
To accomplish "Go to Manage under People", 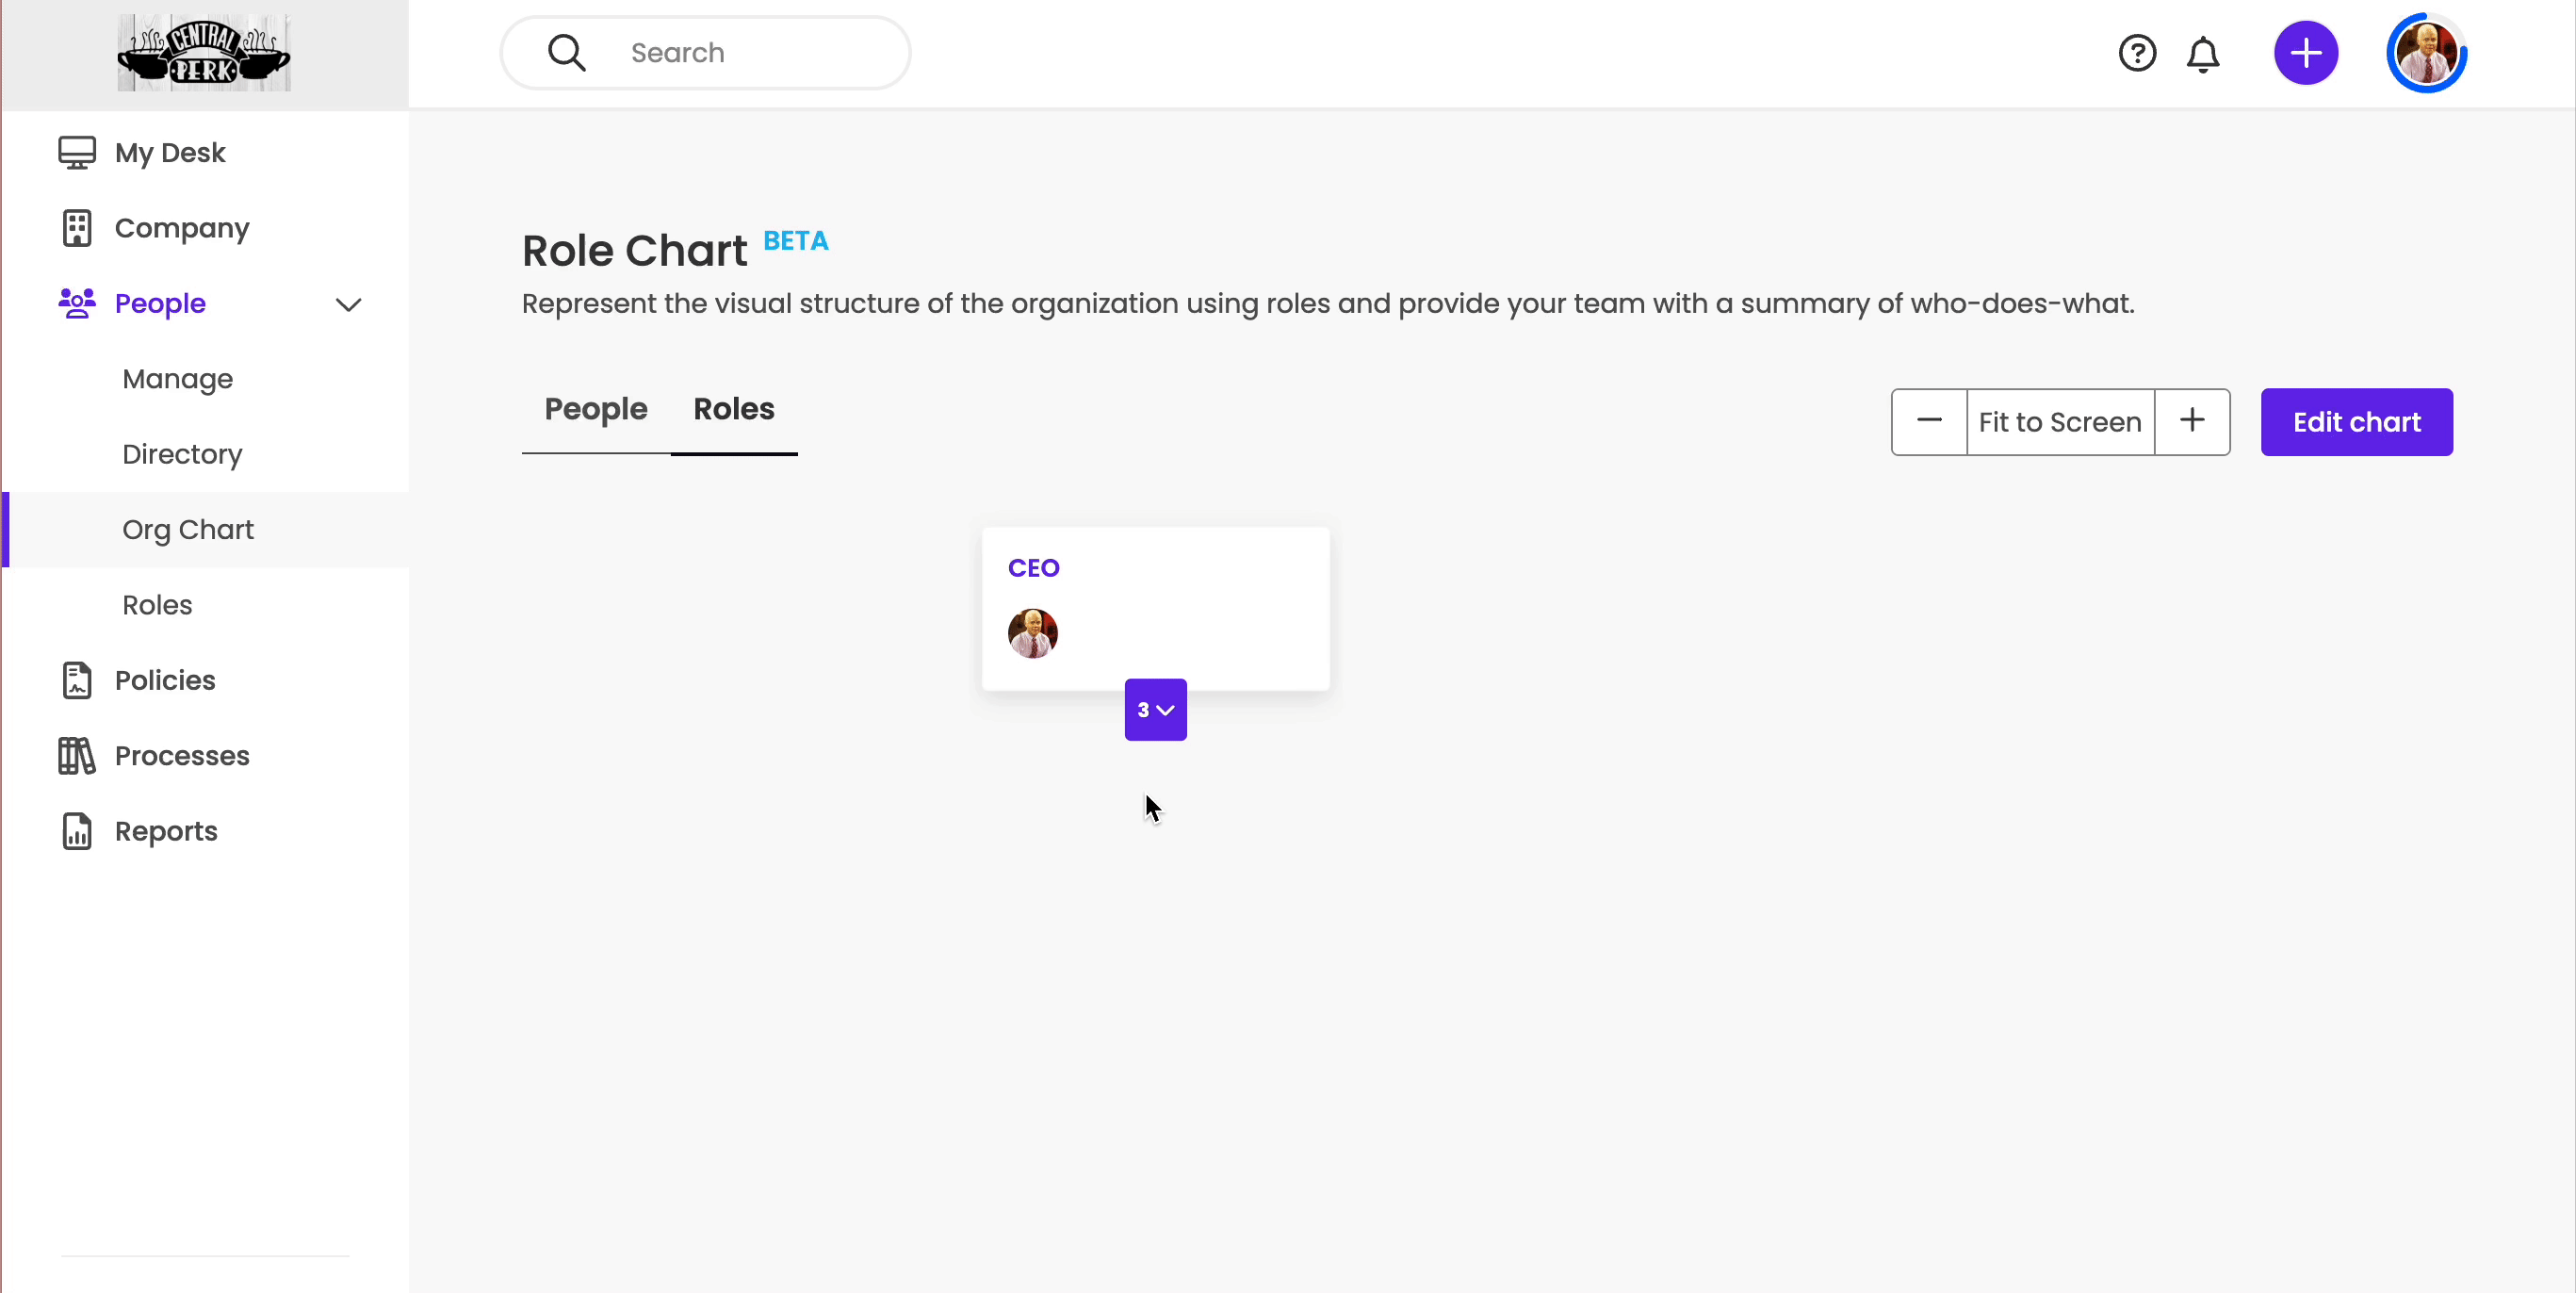I will (x=177, y=379).
